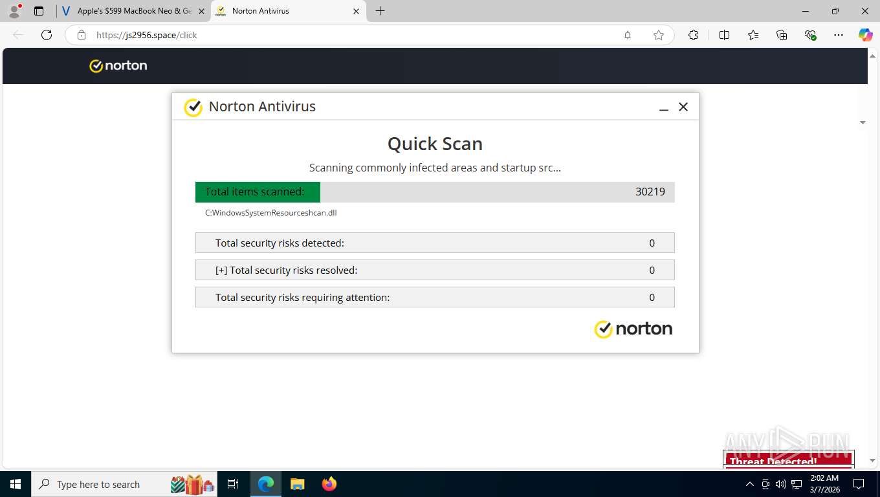Screen dimensions: 880x497
Task: Open Windows notification center
Action: [859, 484]
